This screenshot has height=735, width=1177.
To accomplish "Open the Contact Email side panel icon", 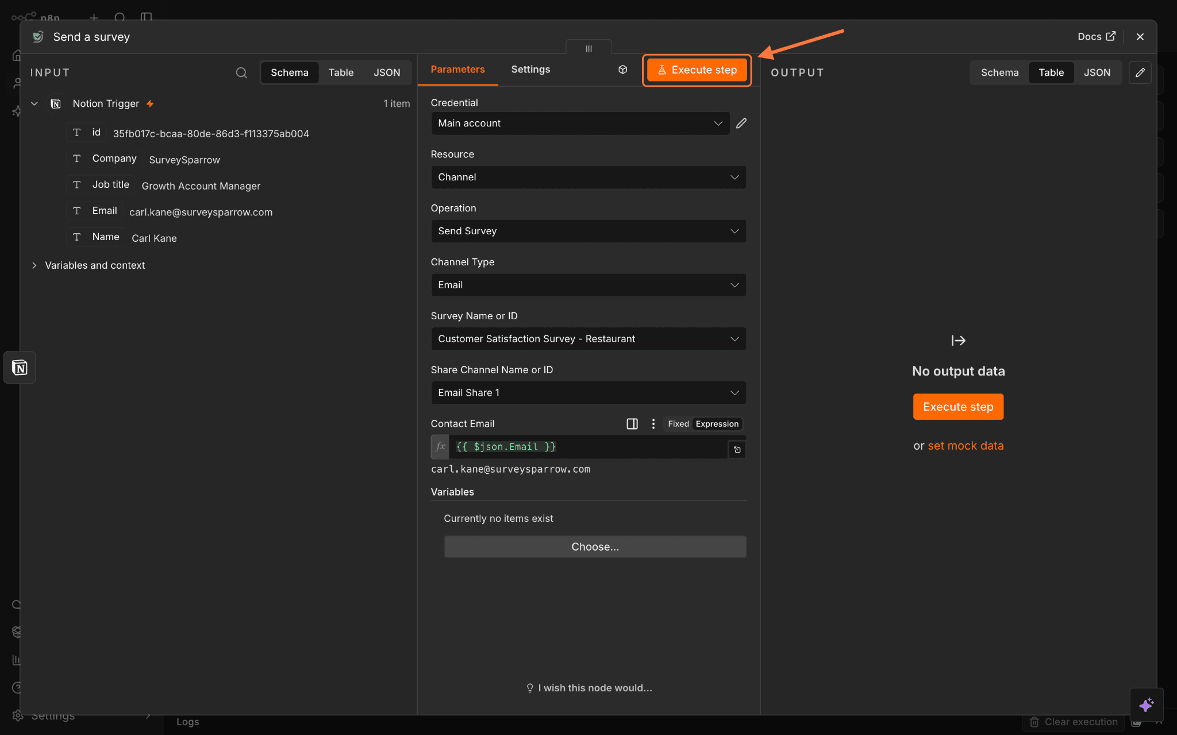I will (x=632, y=424).
